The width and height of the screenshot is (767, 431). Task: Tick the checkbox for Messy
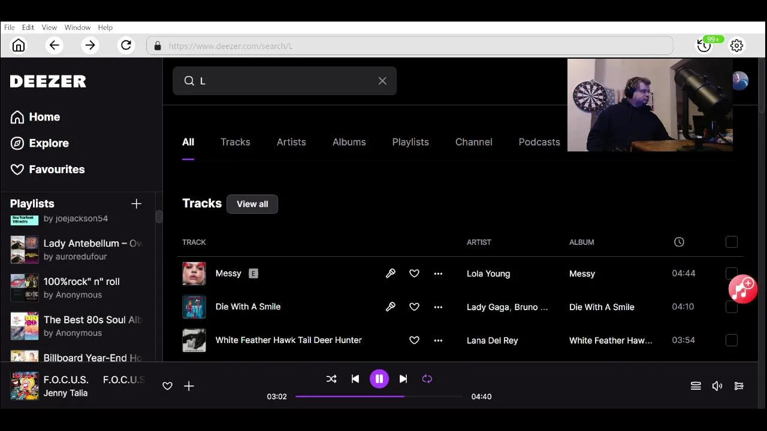point(732,274)
